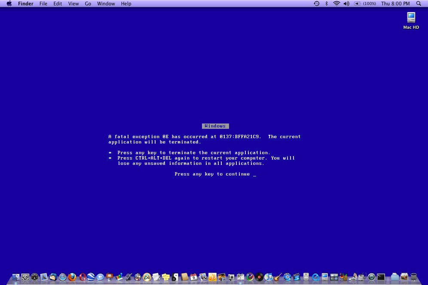Image resolution: width=428 pixels, height=285 pixels.
Task: Open the Apple menu
Action: pos(9,3)
